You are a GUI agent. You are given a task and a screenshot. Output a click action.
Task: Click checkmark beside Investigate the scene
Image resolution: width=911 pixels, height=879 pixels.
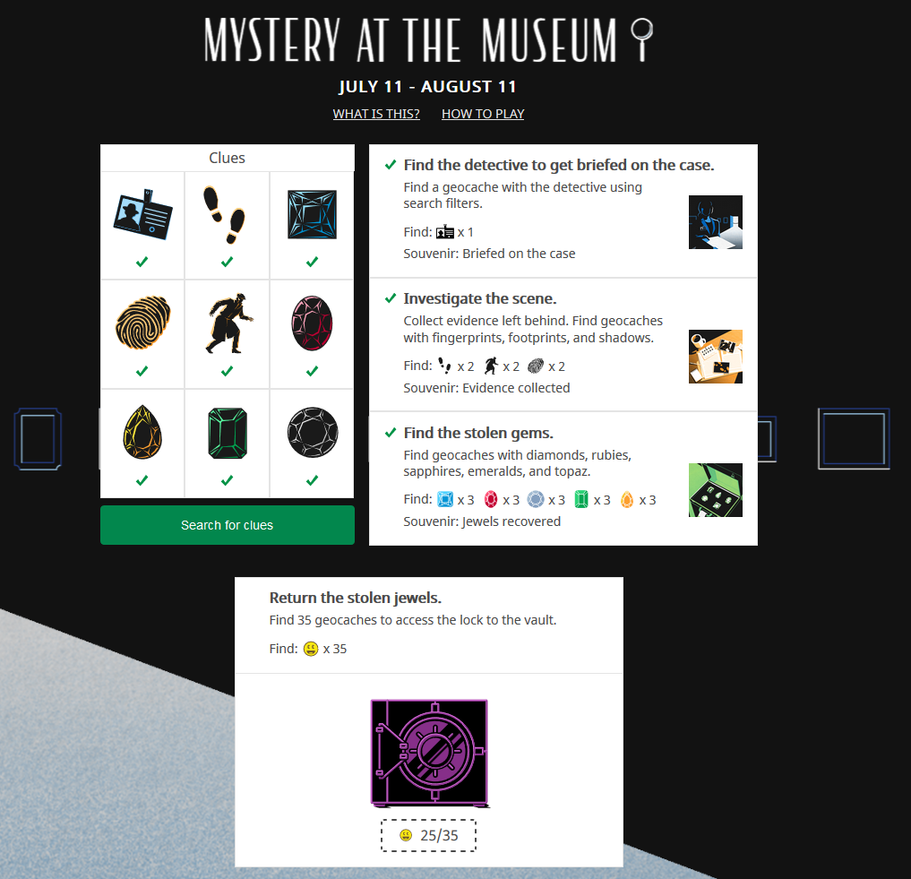391,298
